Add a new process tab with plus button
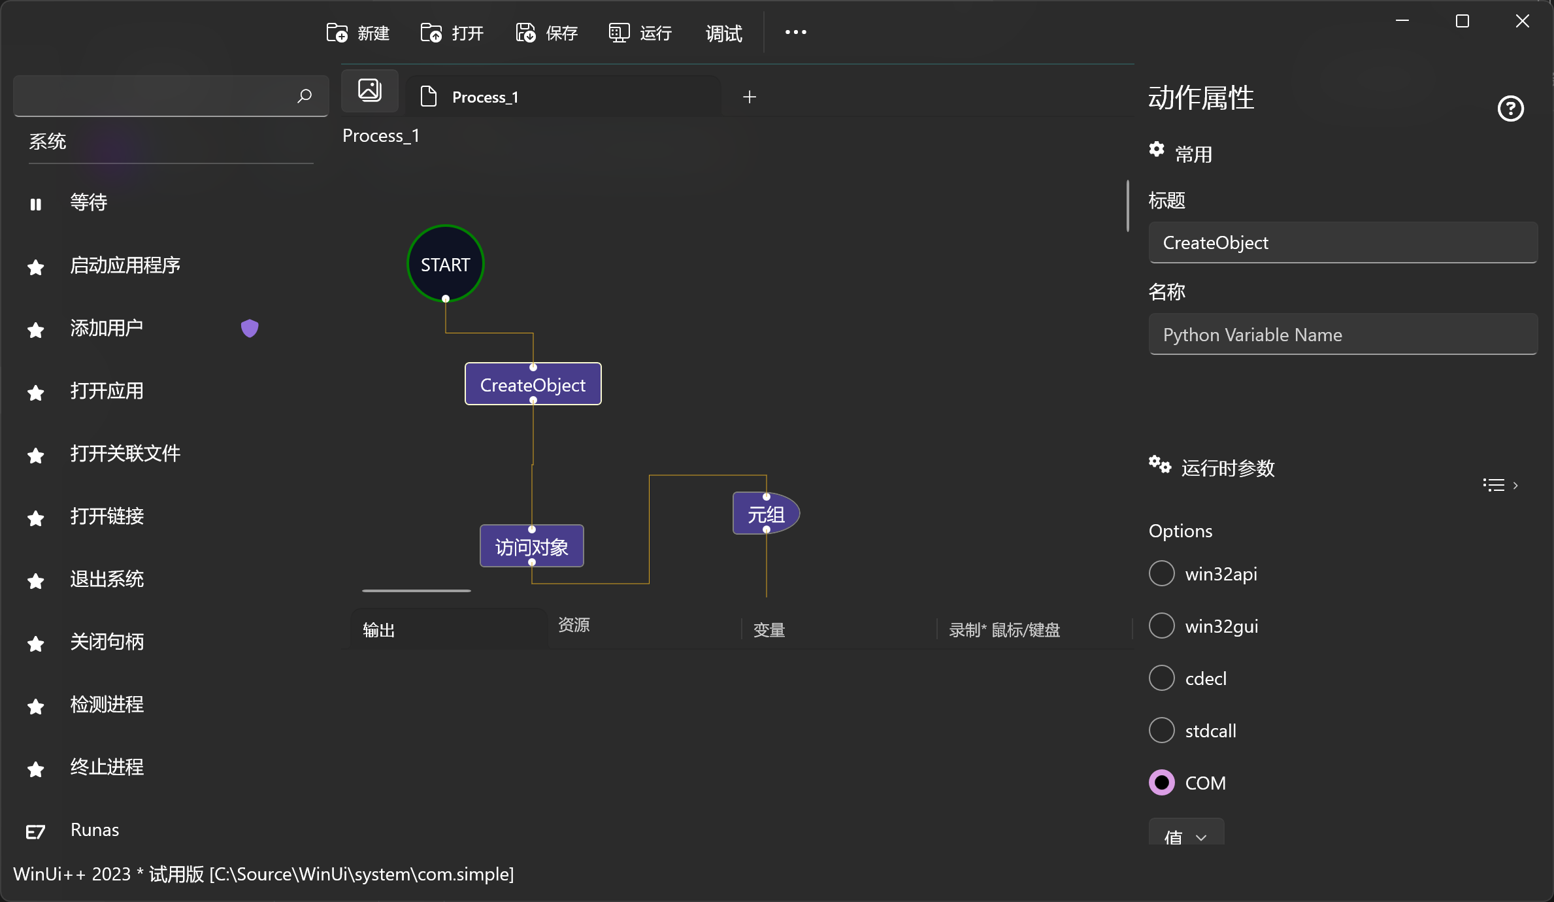The width and height of the screenshot is (1554, 902). coord(749,97)
